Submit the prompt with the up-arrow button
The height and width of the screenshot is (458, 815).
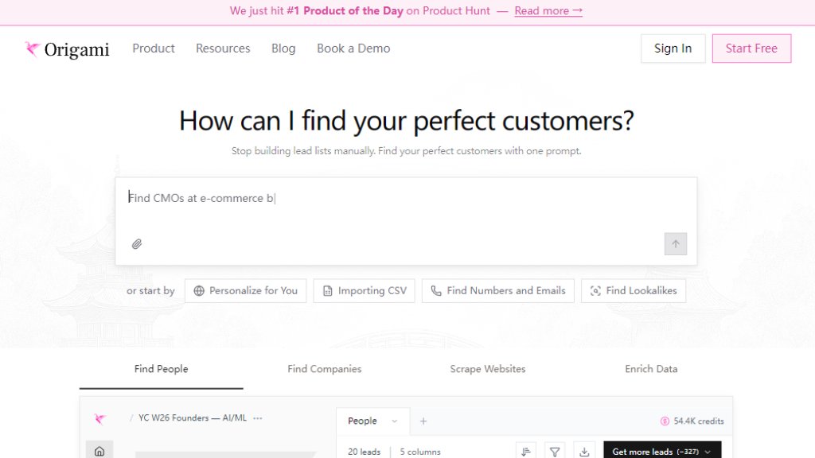click(675, 244)
